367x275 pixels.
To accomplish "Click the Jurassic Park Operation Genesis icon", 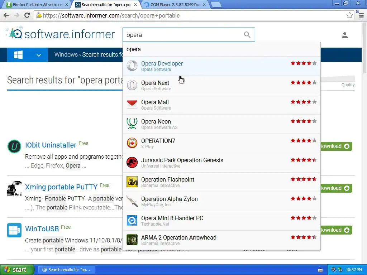I will [132, 163].
